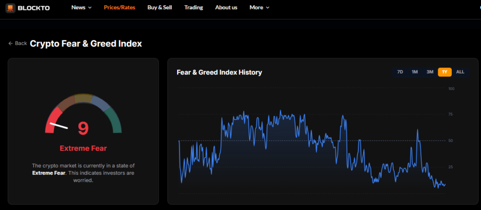Switch chart range to 7D
Viewport: 481px width, 210px height.
[x=400, y=72]
